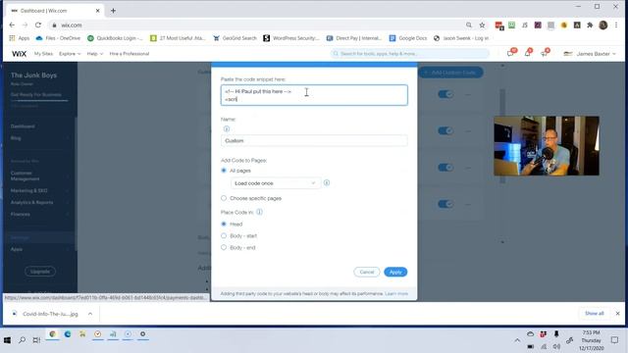Click the Name field containing Custom
Image resolution: width=628 pixels, height=353 pixels.
pos(314,140)
